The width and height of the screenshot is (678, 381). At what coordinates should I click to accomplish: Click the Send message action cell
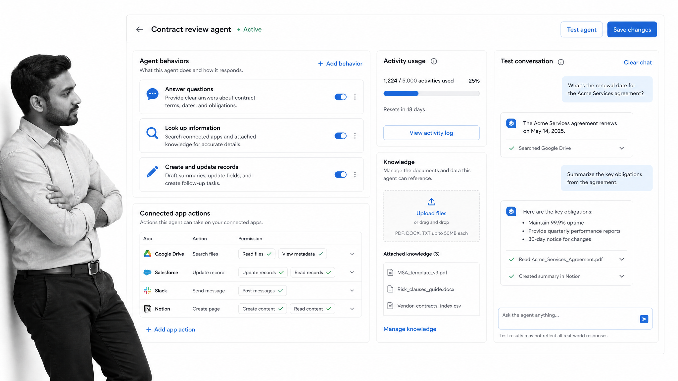coord(209,291)
